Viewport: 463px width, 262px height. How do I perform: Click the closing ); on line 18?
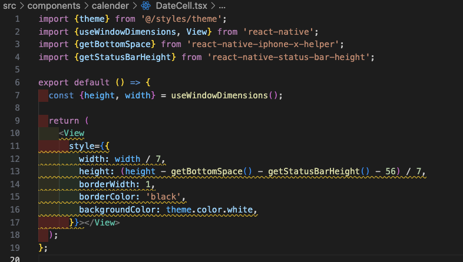pos(54,235)
